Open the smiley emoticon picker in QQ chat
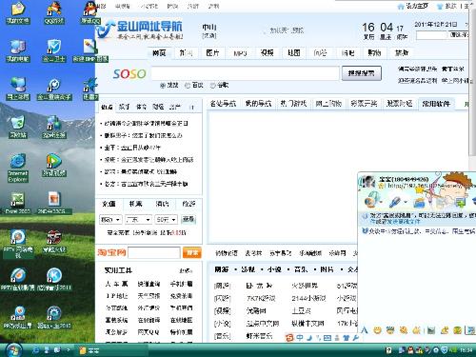This screenshot has height=357, width=476. pyautogui.click(x=377, y=330)
